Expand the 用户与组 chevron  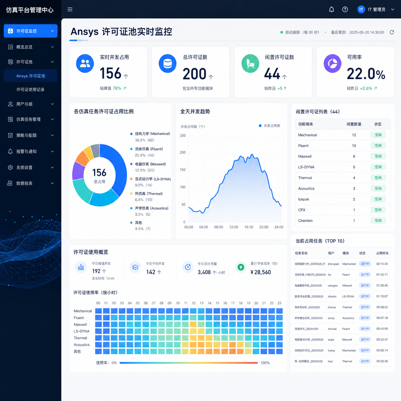point(52,104)
